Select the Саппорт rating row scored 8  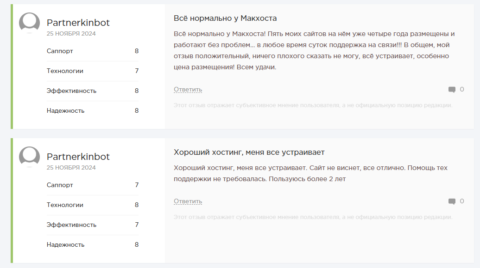point(92,51)
